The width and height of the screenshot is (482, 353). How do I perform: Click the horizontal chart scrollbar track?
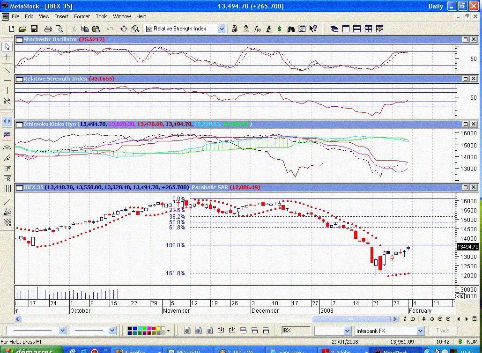click(x=187, y=319)
